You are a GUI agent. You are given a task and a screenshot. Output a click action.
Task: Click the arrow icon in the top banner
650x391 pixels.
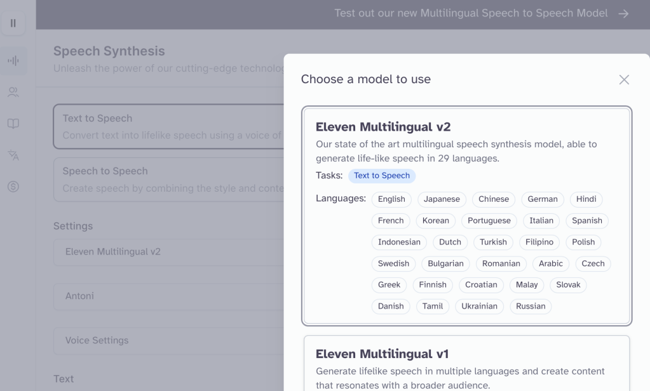click(x=623, y=14)
